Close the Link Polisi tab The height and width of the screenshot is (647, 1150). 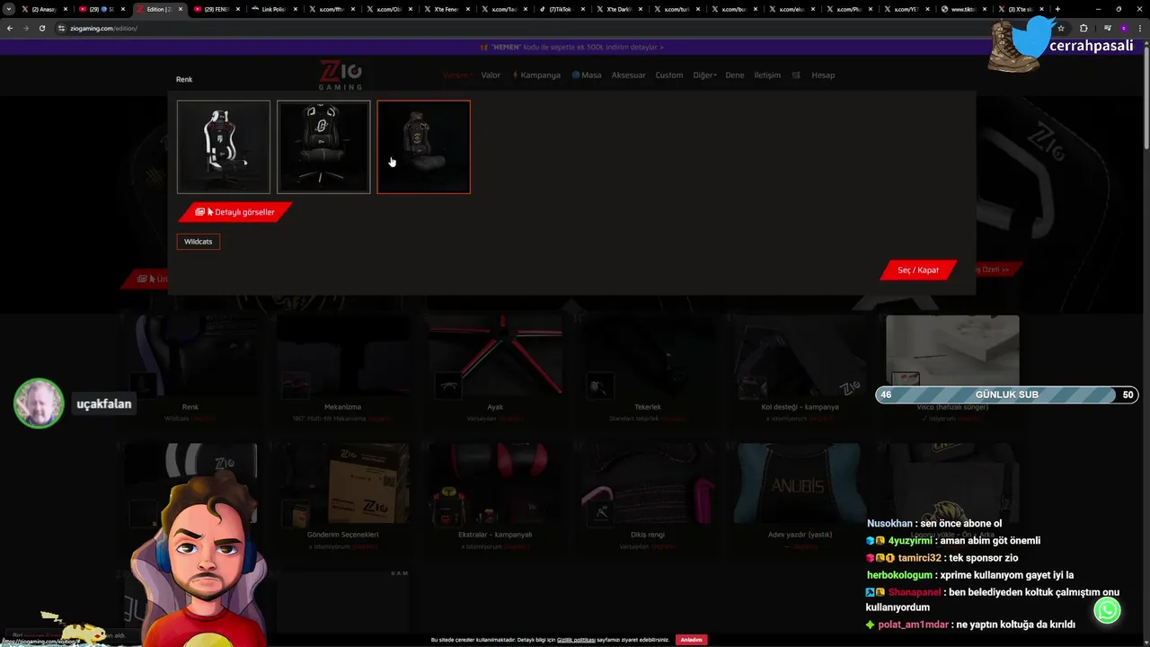[296, 9]
